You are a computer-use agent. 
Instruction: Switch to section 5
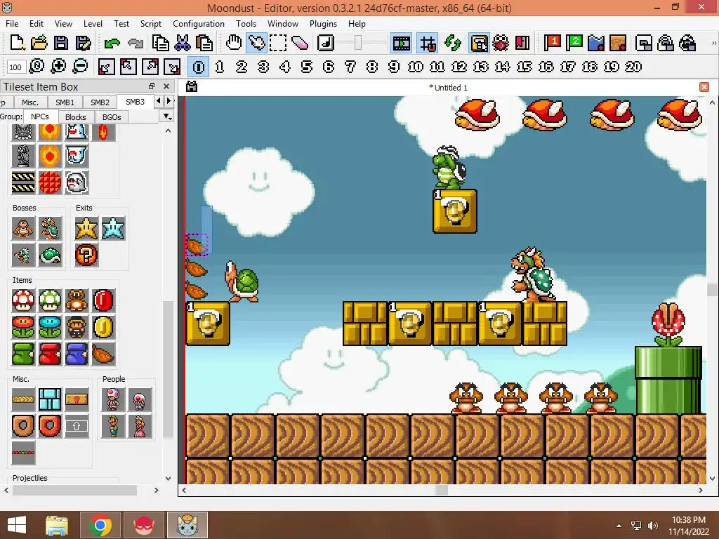pos(307,67)
